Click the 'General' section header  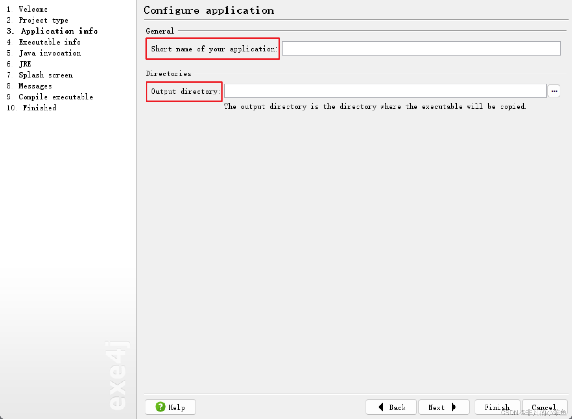pyautogui.click(x=160, y=31)
